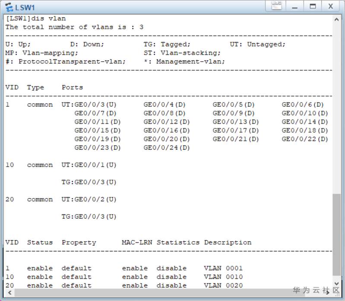Click port entry 'GE0/0/21(D)'

[x=236, y=139]
